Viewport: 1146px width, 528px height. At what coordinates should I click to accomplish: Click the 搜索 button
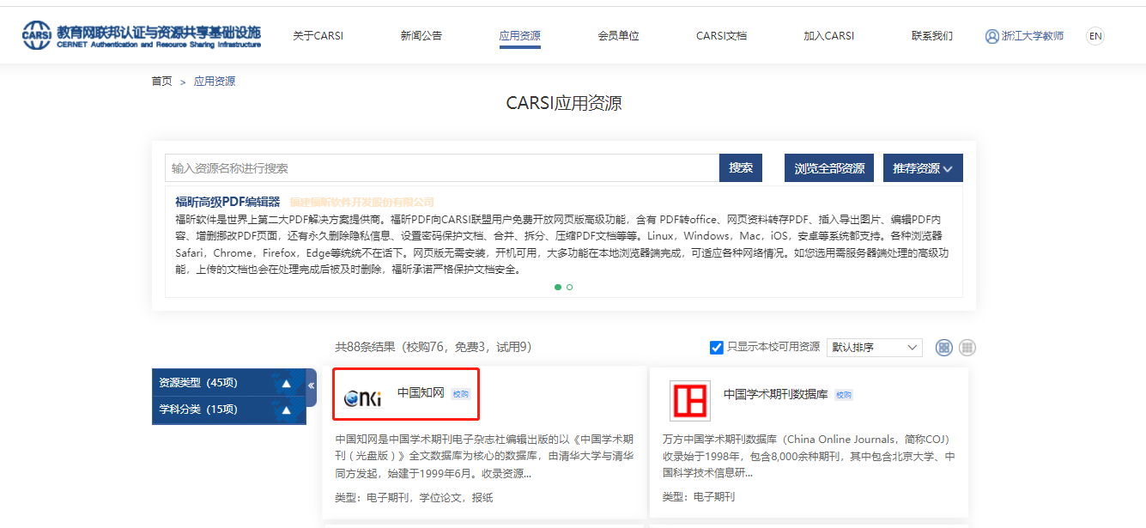[741, 168]
